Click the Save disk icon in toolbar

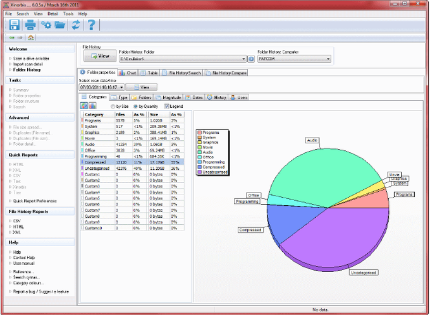tap(14, 25)
